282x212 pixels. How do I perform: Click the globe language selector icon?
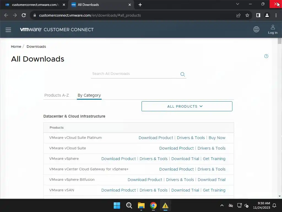256,29
